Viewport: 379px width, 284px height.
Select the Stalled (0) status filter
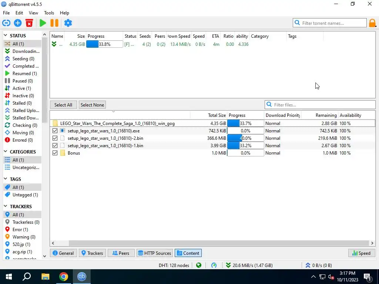pyautogui.click(x=22, y=103)
